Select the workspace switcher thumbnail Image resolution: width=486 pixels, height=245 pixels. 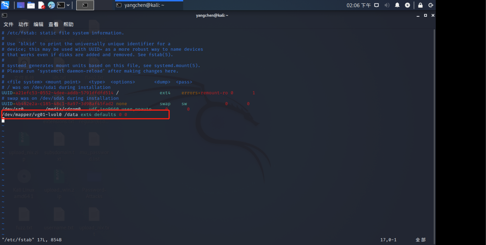(x=85, y=5)
